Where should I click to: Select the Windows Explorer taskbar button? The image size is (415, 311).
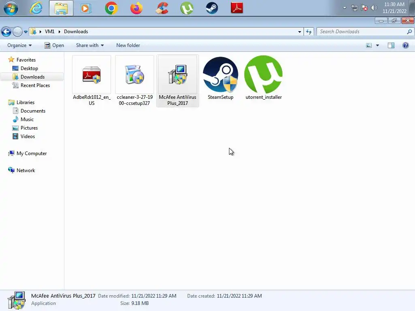tap(61, 8)
